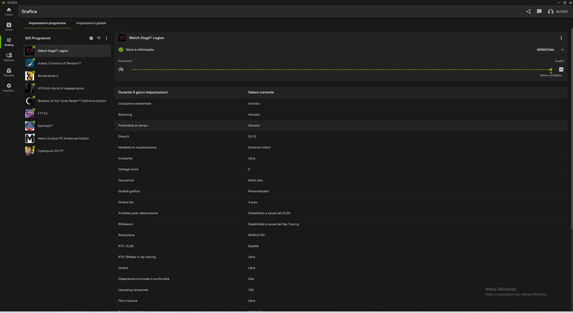This screenshot has width=573, height=313.
Task: Open the filter icon in programs list
Action: pyautogui.click(x=99, y=38)
